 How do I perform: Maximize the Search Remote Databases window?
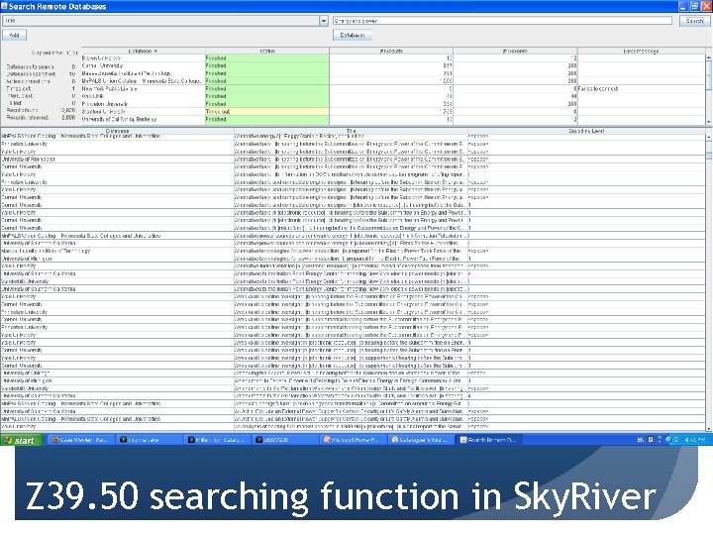694,6
